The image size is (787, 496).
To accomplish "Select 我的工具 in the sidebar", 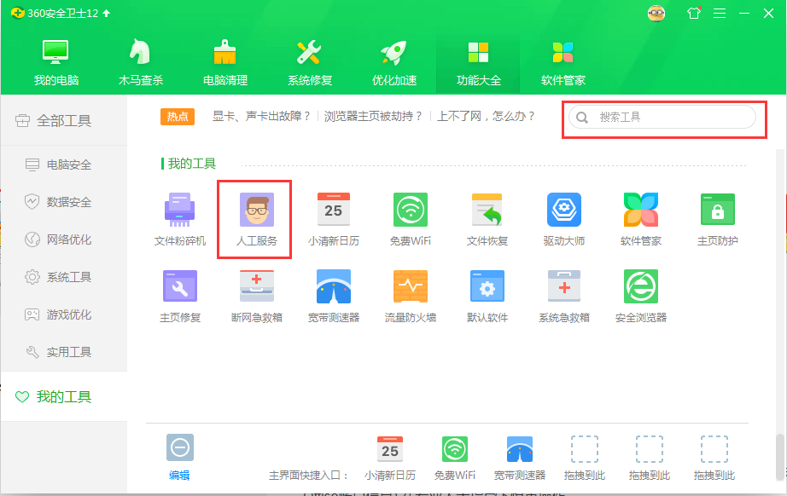I will pos(64,397).
